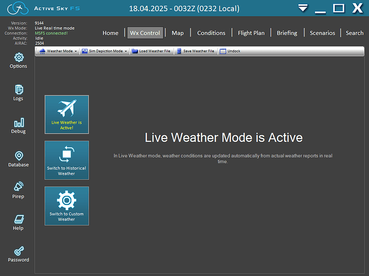Click the version number 9144

39,23
